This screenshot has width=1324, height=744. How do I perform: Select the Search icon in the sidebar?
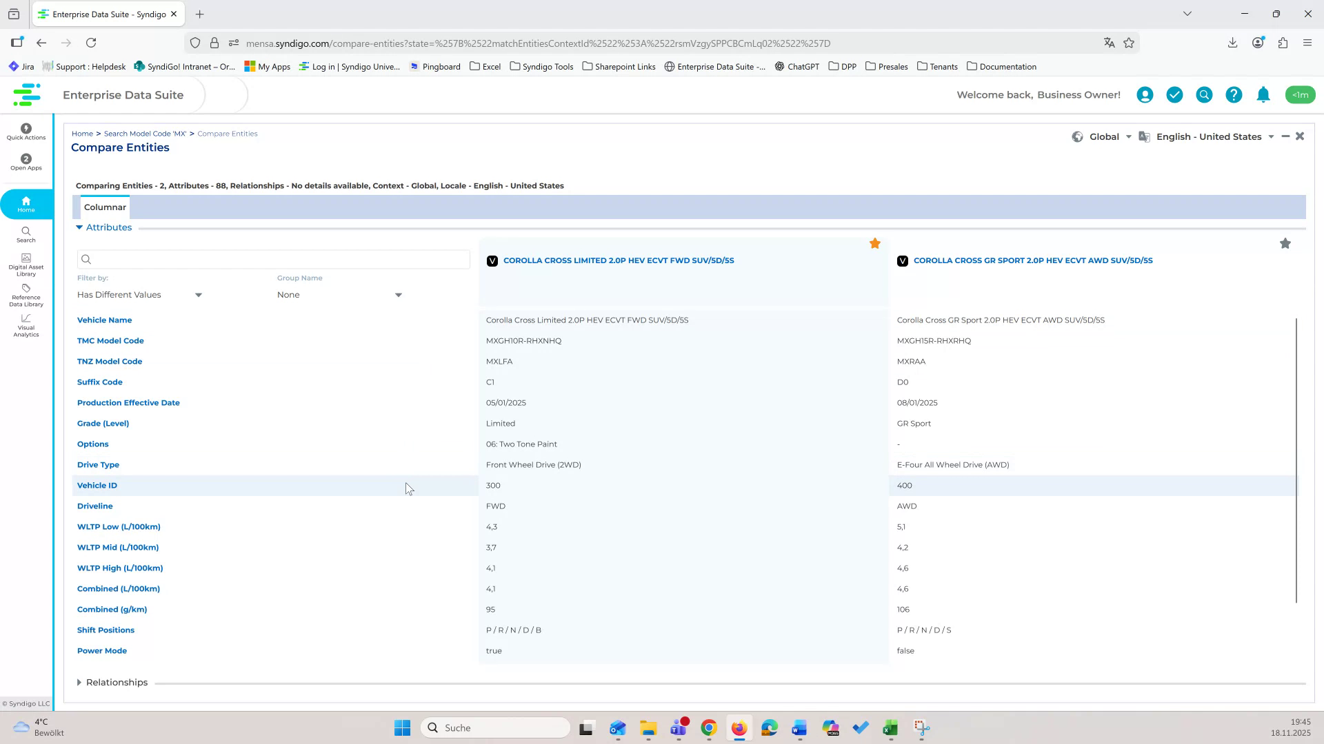(26, 236)
